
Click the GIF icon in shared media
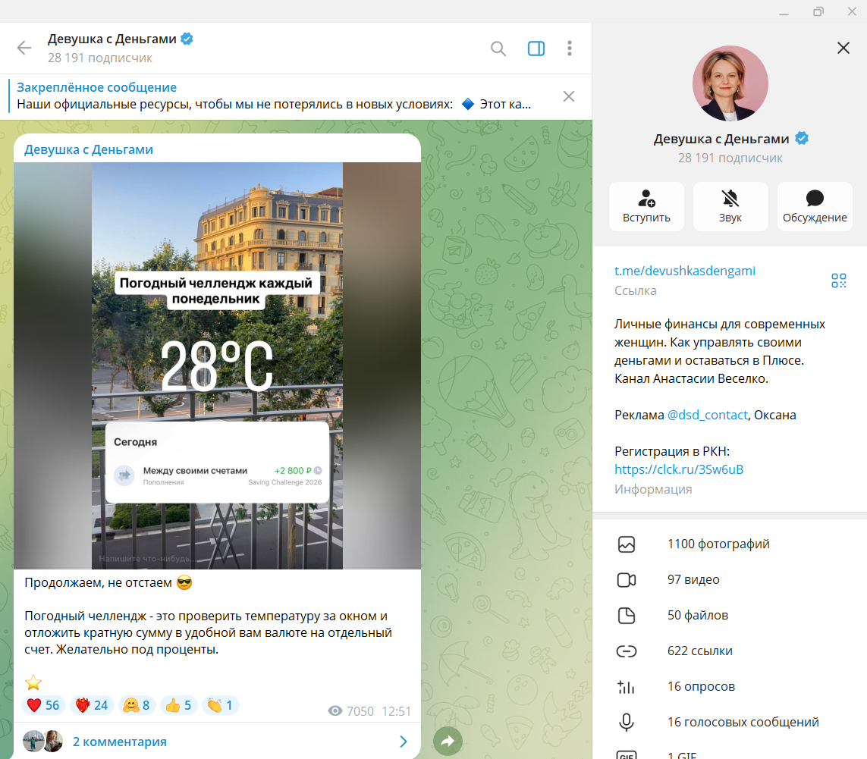626,755
